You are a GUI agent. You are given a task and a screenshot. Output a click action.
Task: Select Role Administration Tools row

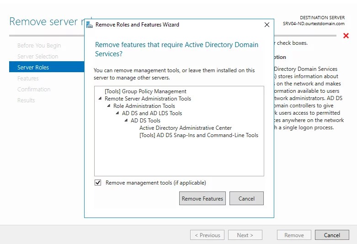pos(144,106)
